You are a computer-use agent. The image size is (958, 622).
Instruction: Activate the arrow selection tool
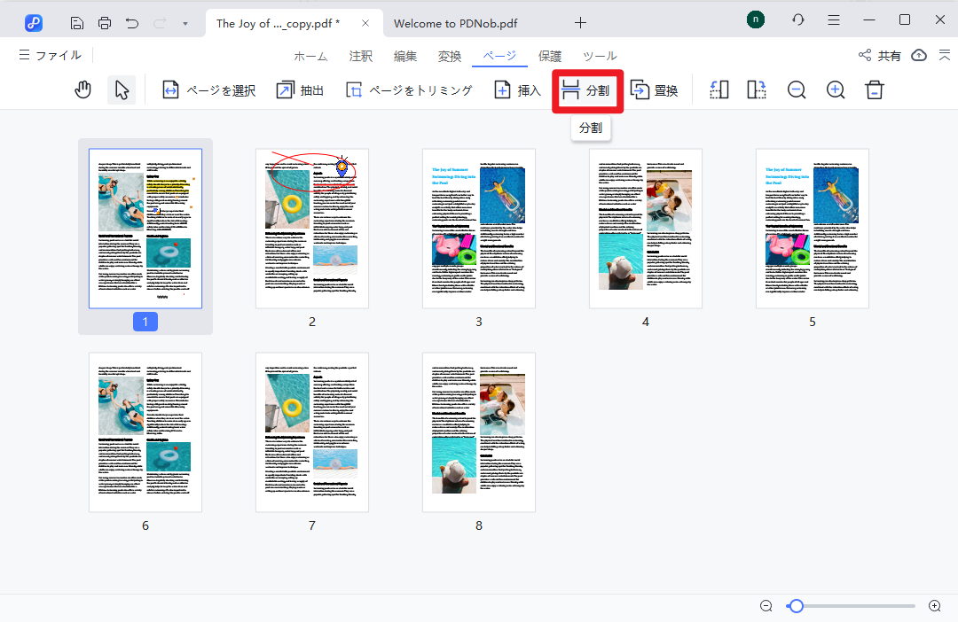[122, 90]
